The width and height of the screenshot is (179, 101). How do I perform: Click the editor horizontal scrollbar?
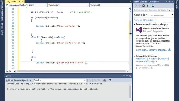click(x=72, y=71)
